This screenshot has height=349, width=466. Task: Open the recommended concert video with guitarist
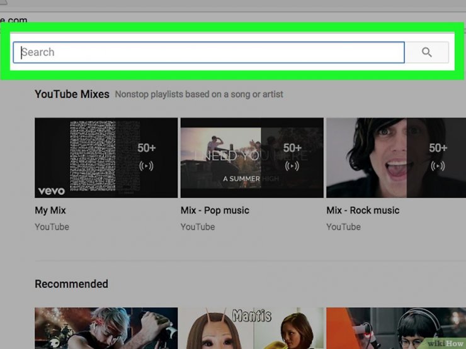(106, 328)
